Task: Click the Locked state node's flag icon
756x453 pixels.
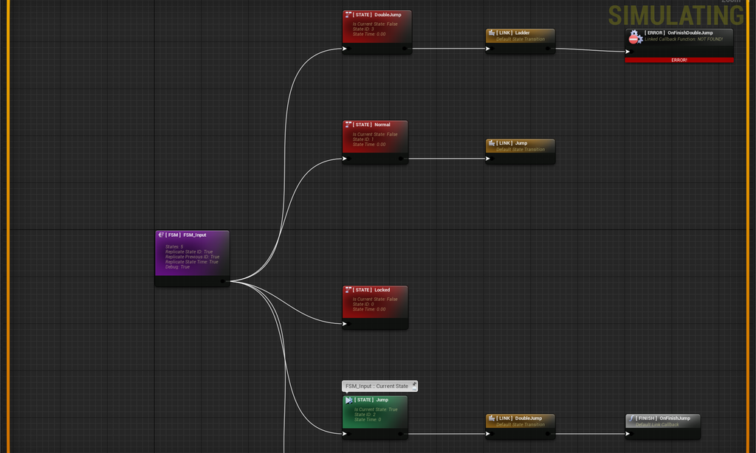Action: 348,290
